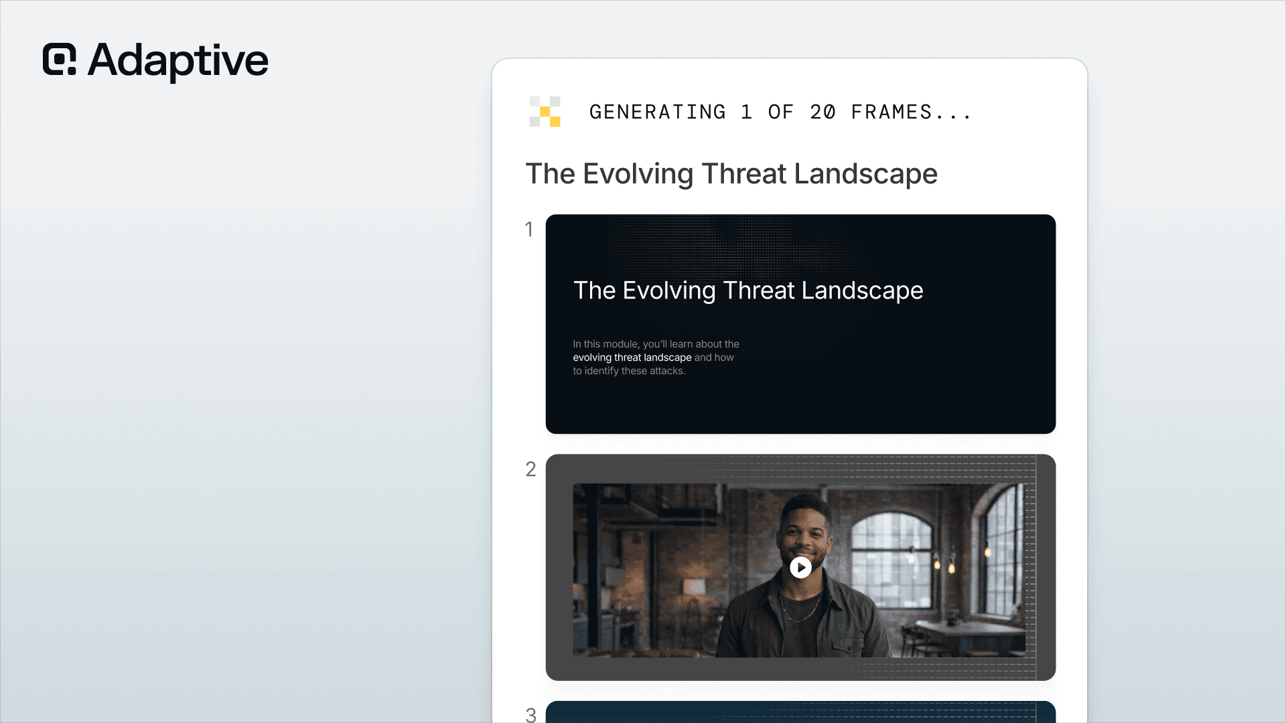
Task: Click the frame number 2 label
Action: coord(530,469)
